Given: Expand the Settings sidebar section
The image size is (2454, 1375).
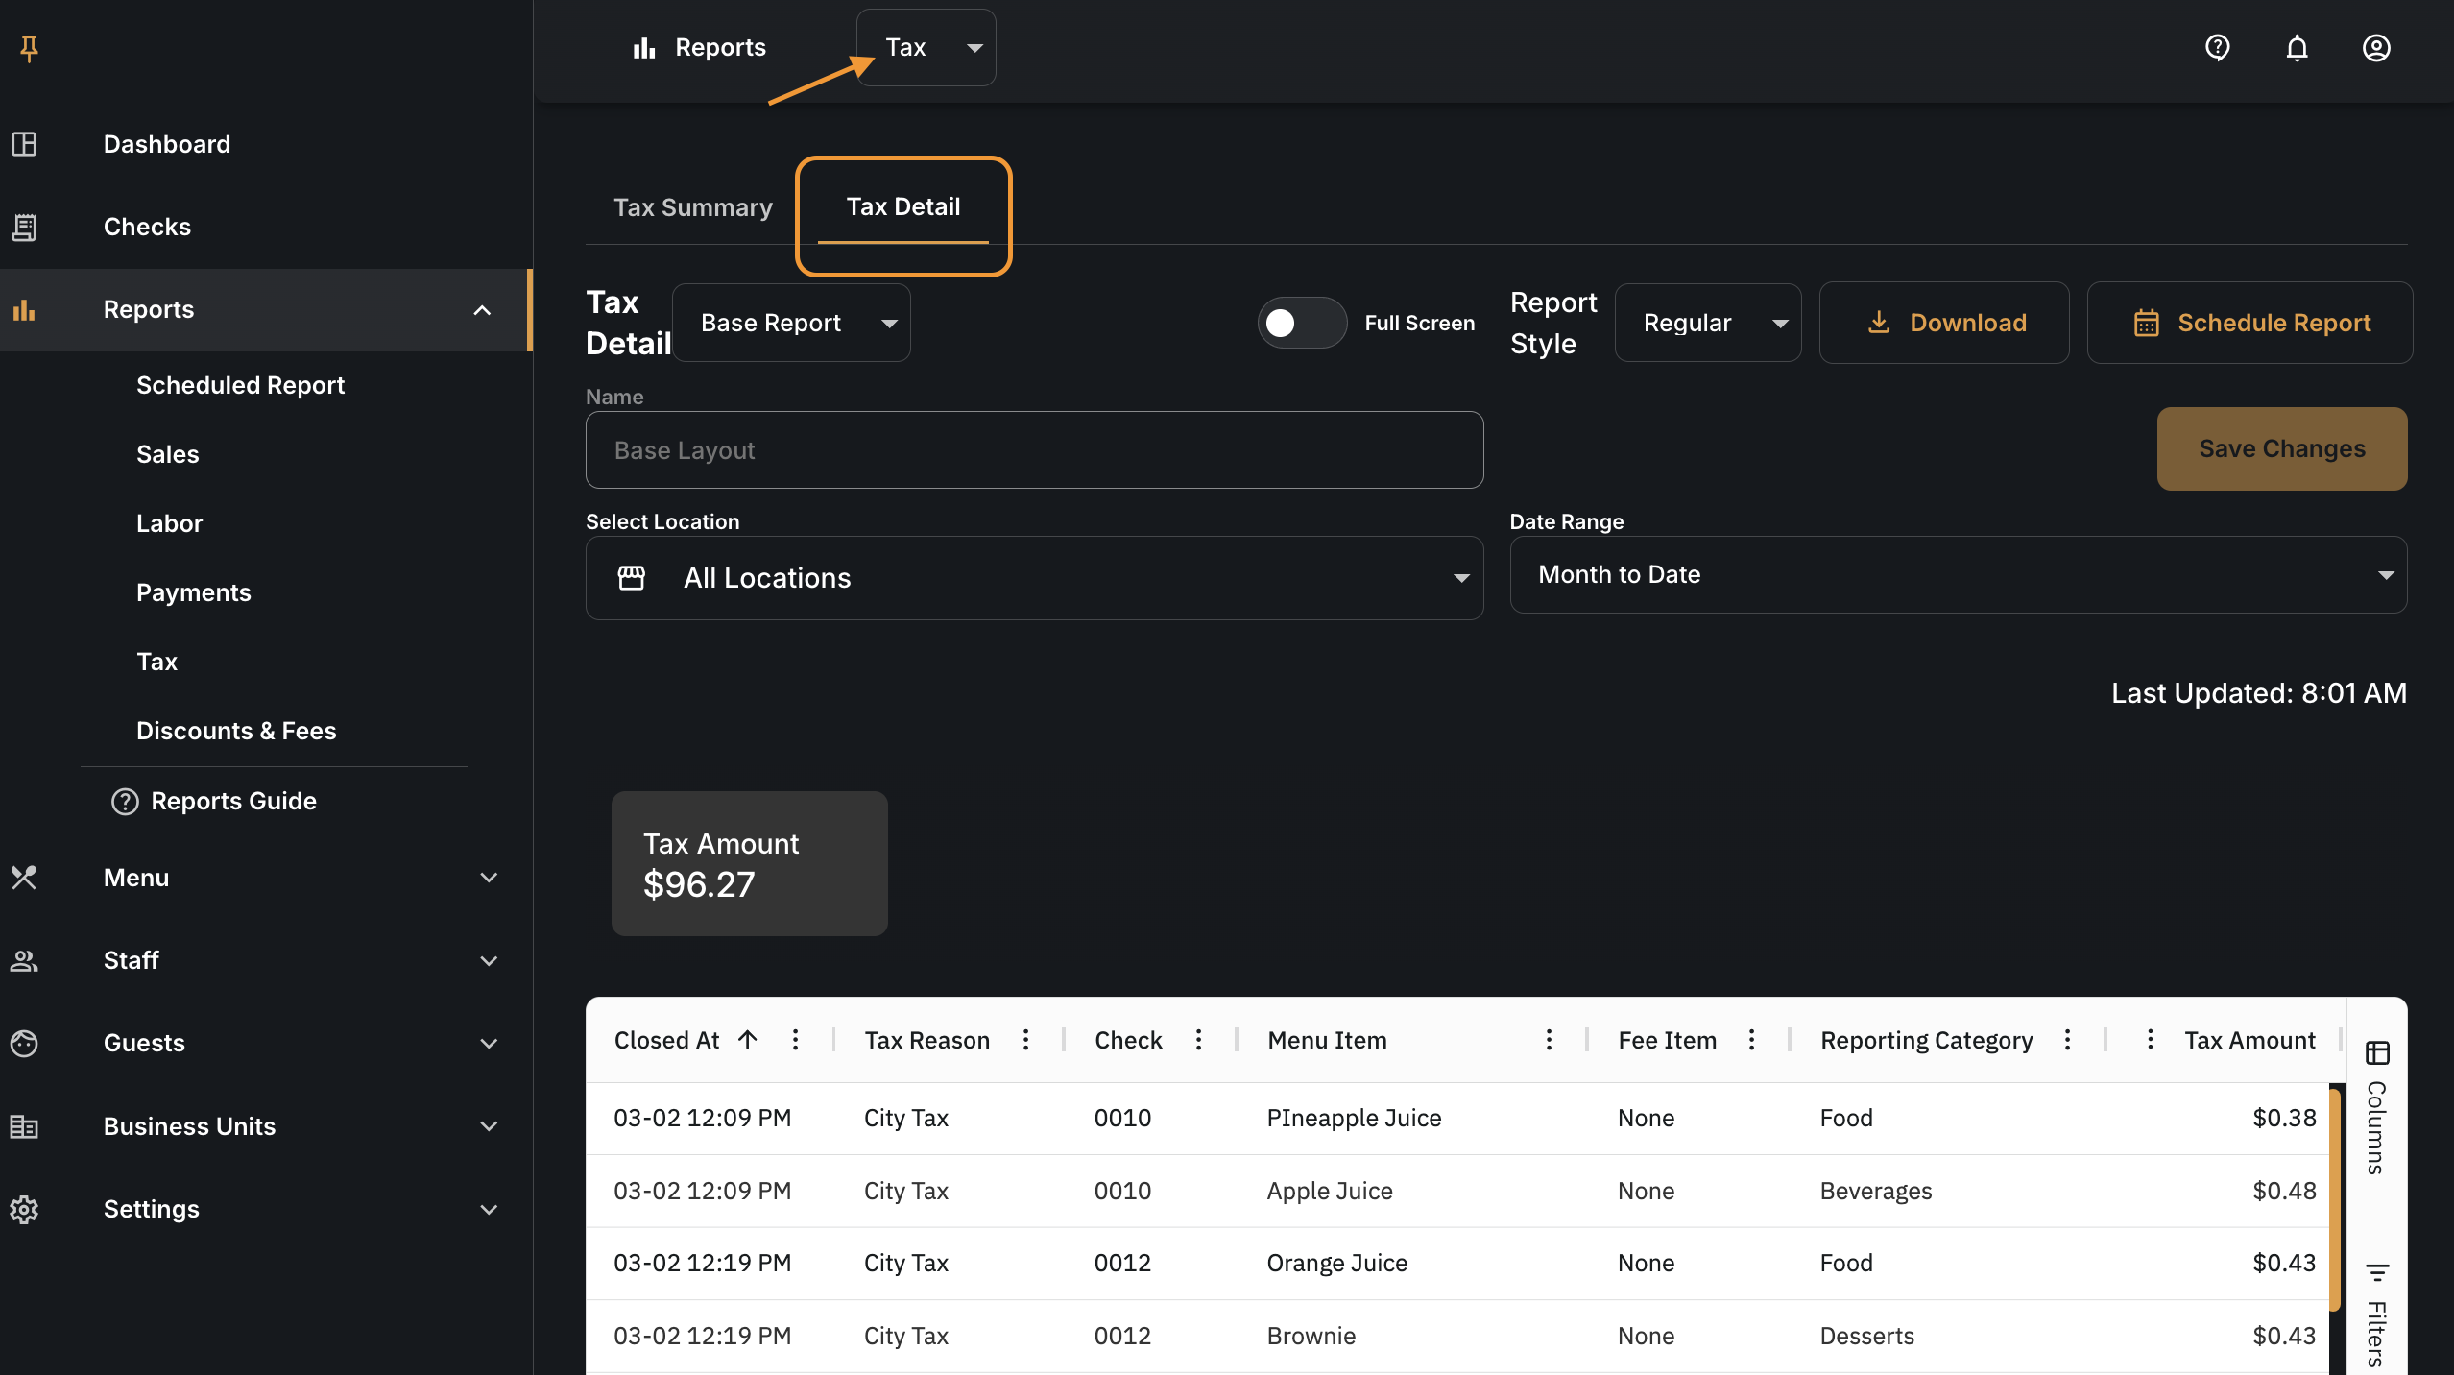Looking at the screenshot, I should coord(489,1209).
